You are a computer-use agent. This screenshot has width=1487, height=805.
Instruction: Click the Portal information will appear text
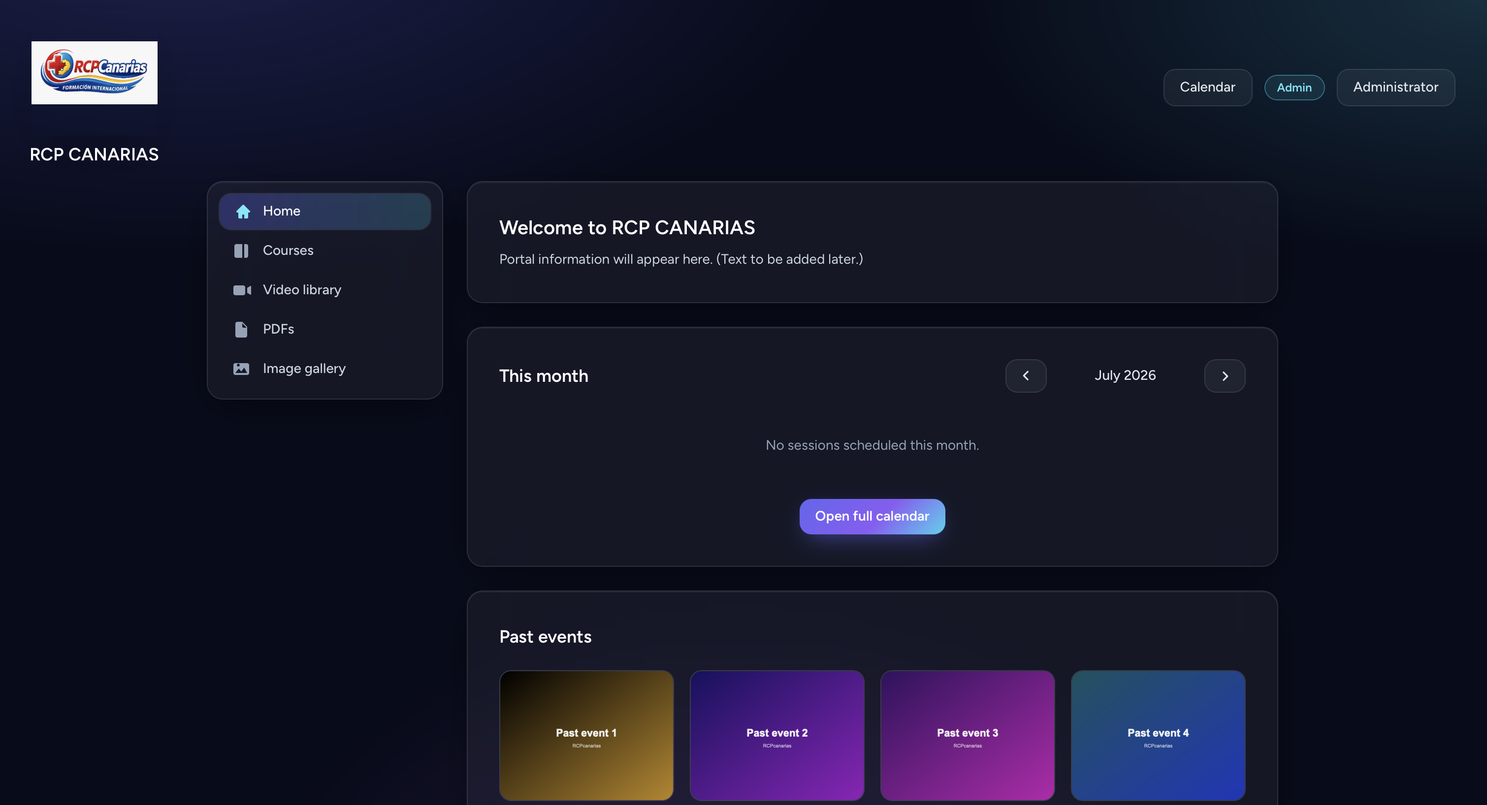(x=681, y=260)
